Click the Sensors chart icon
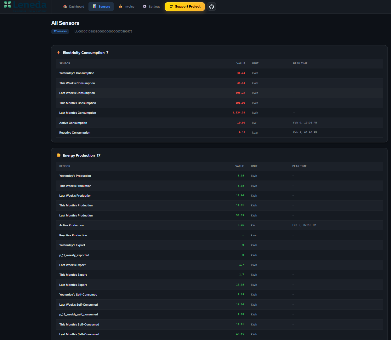This screenshot has height=340, width=391. pos(94,7)
